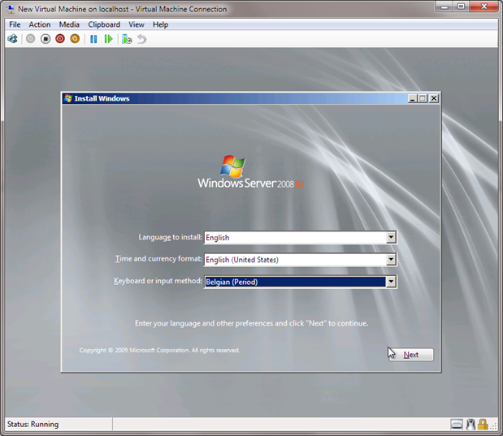Click the keyboard status icon in status bar
The width and height of the screenshot is (503, 436).
(x=456, y=425)
